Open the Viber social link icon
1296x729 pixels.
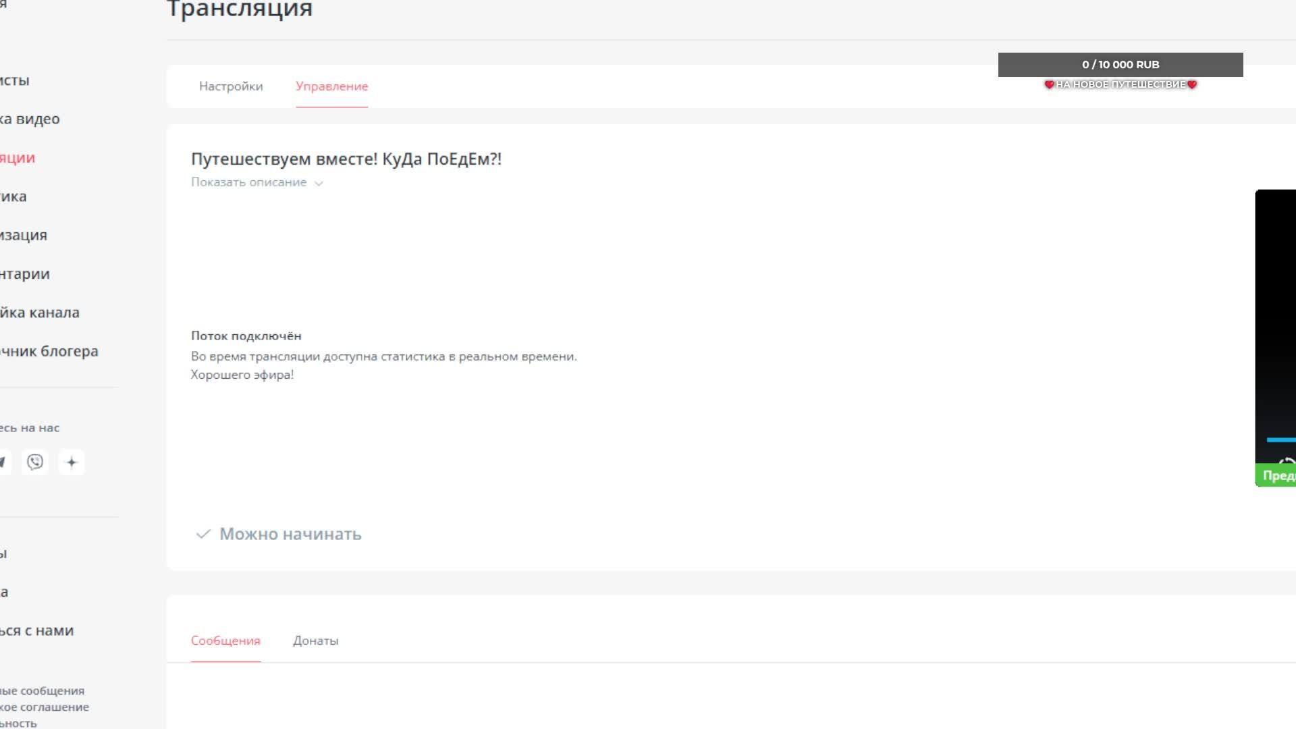point(35,462)
